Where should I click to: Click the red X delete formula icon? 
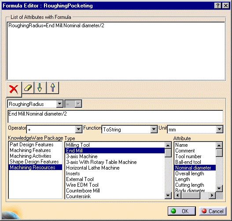(14, 90)
